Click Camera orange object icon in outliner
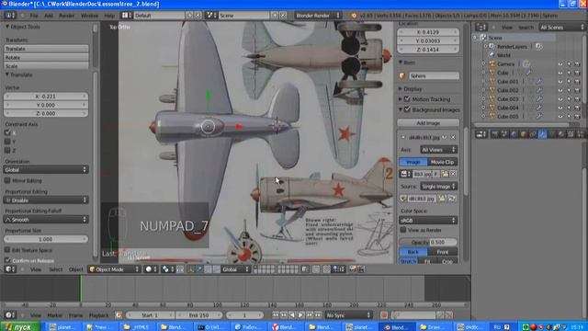The image size is (588, 331). click(x=492, y=63)
